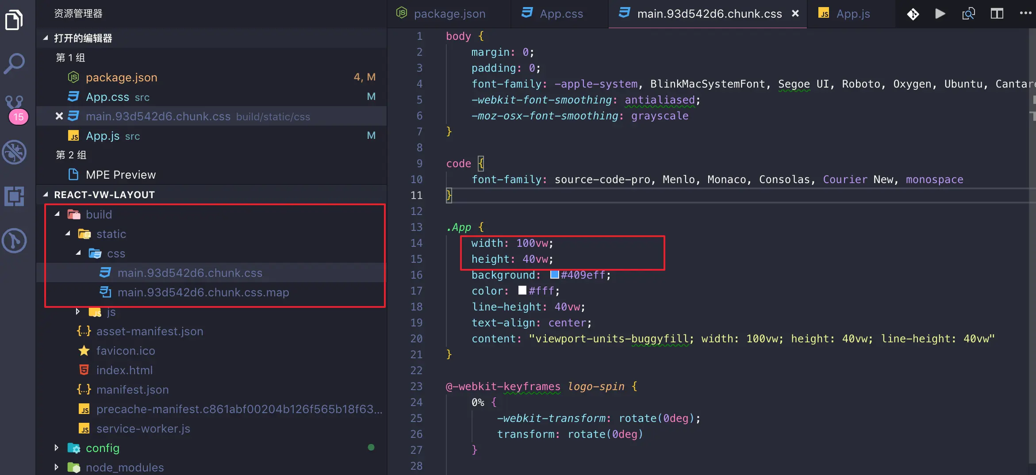The width and height of the screenshot is (1036, 475).
Task: Click the word 'monospace' on line 10
Action: click(934, 180)
